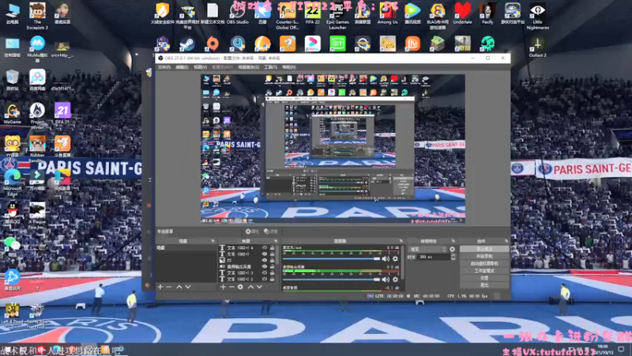
Task: Open Undertale red heart icon
Action: pyautogui.click(x=462, y=14)
